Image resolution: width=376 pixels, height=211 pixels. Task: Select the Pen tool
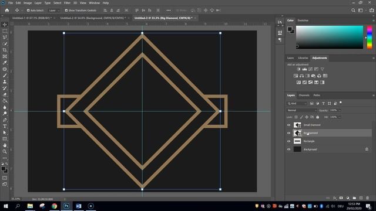5,120
